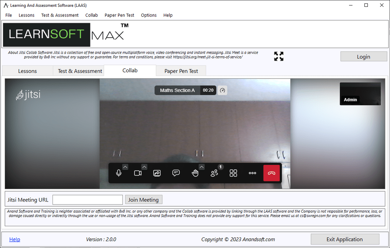390x248 pixels.
Task: Open the performance settings speedometer icon
Action: (x=222, y=90)
